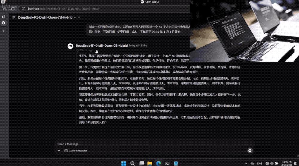299x166 pixels.
Task: Reload the page using browser refresh
Action: click(13, 9)
